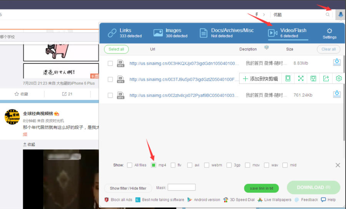346x209 pixels.
Task: Enable the All files filter checkbox
Action: click(130, 165)
